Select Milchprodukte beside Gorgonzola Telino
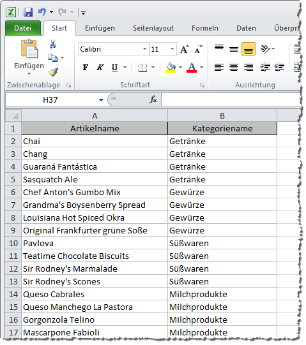Image resolution: width=306 pixels, height=345 pixels. click(222, 320)
